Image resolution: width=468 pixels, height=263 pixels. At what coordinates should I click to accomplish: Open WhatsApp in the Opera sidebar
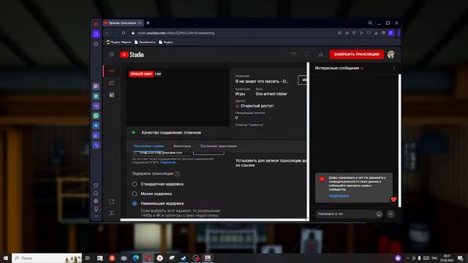(x=96, y=115)
